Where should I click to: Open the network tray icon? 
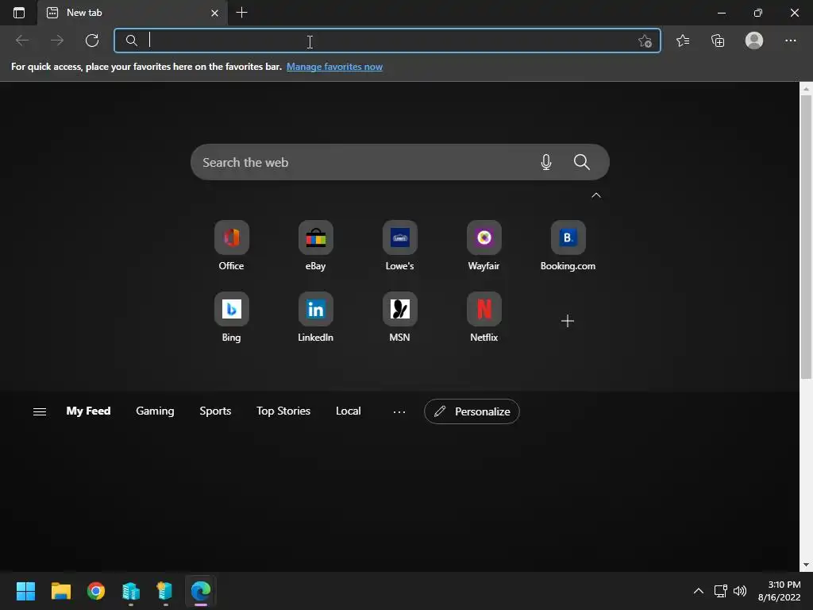720,591
